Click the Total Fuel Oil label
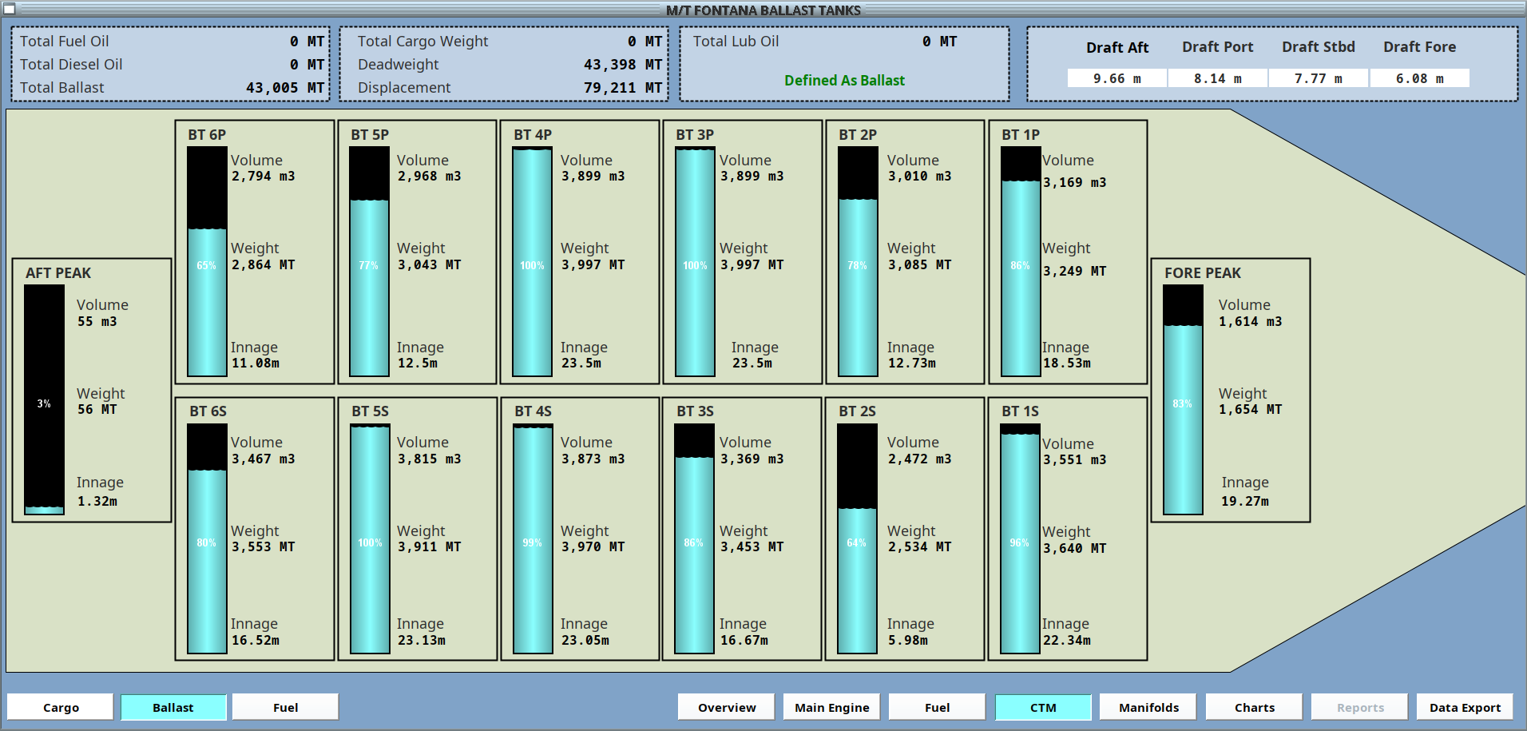This screenshot has width=1527, height=731. [x=65, y=42]
